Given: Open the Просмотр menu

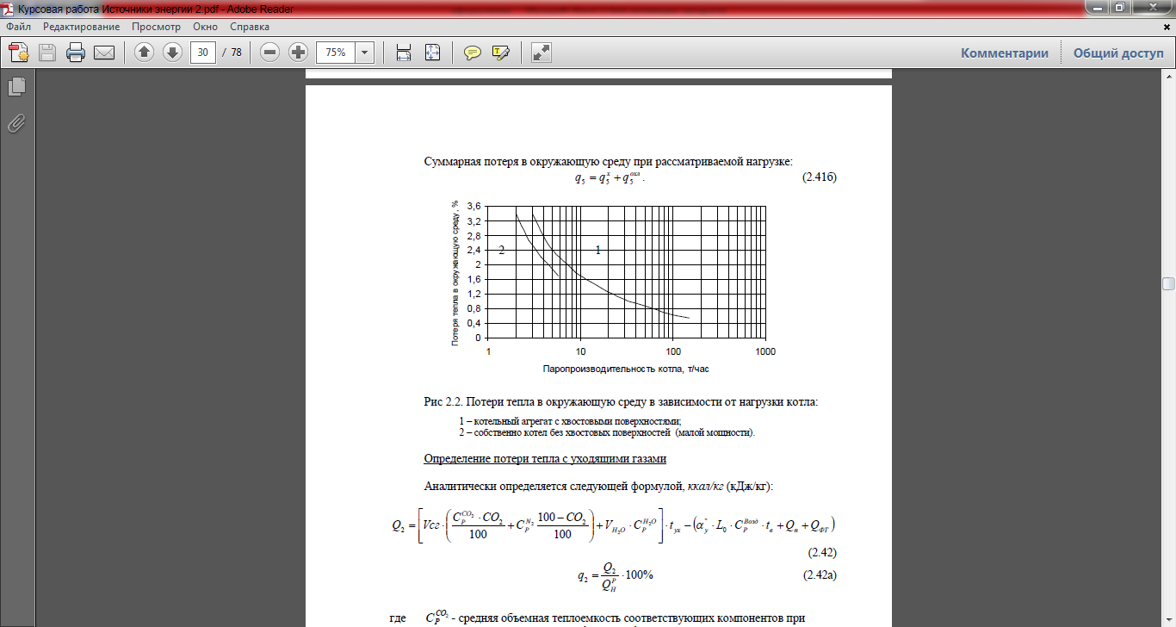Looking at the screenshot, I should pos(156,27).
